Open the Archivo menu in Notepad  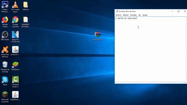(118, 15)
